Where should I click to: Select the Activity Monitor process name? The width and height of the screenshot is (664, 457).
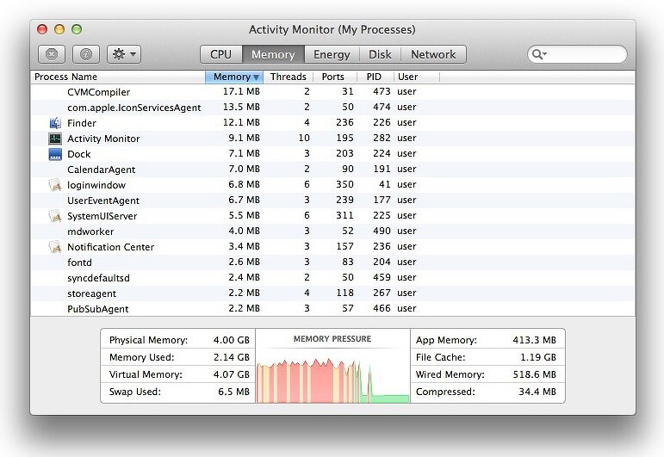click(x=103, y=139)
